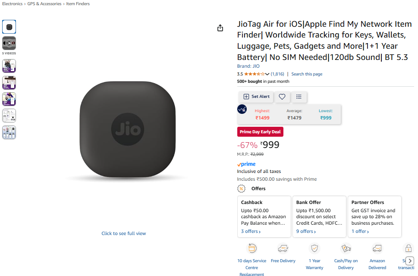Screen dimensions: 418x276
Task: Add to wishlist with heart icon
Action: [282, 97]
